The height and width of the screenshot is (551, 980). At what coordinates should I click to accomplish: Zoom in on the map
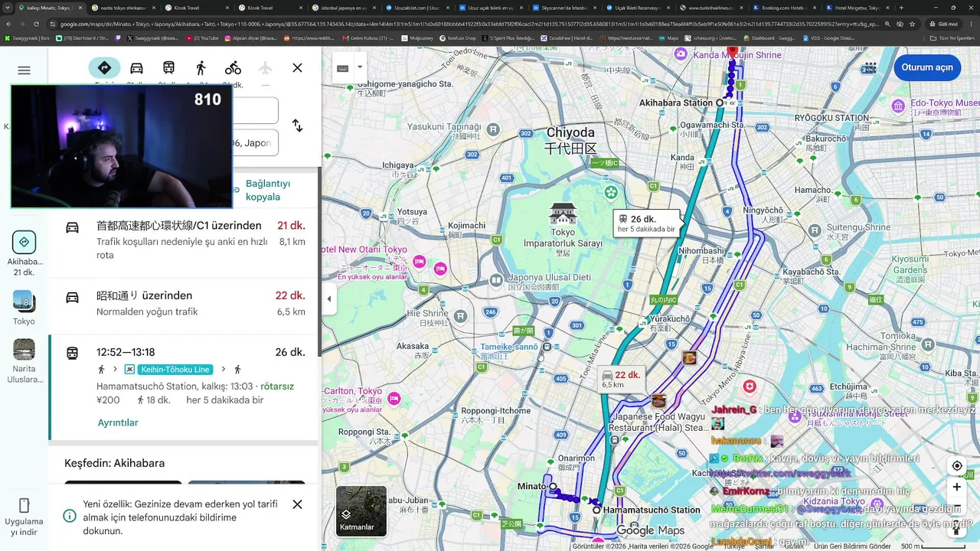[956, 487]
